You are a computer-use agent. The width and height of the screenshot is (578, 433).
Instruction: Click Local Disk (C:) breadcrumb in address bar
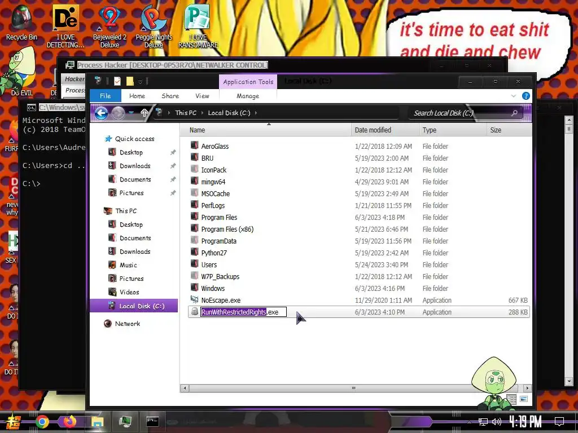[x=229, y=113]
